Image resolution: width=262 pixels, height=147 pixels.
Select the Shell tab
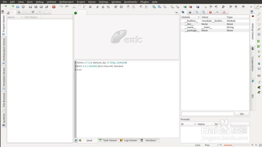click(88, 140)
